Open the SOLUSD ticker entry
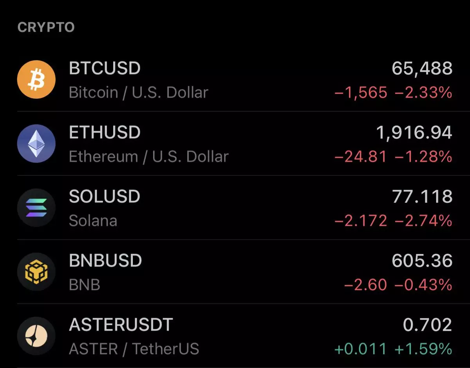Image resolution: width=470 pixels, height=368 pixels. pyautogui.click(x=105, y=196)
